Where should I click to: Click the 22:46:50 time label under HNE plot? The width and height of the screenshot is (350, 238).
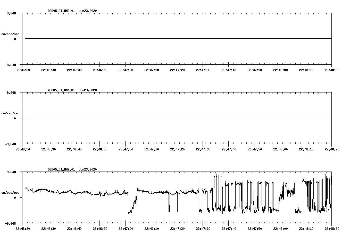pos(100,70)
